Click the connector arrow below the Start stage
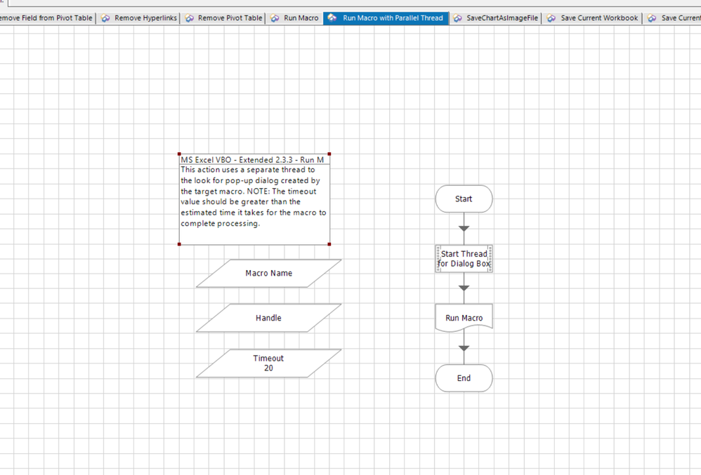Image resolution: width=701 pixels, height=475 pixels. point(464,228)
